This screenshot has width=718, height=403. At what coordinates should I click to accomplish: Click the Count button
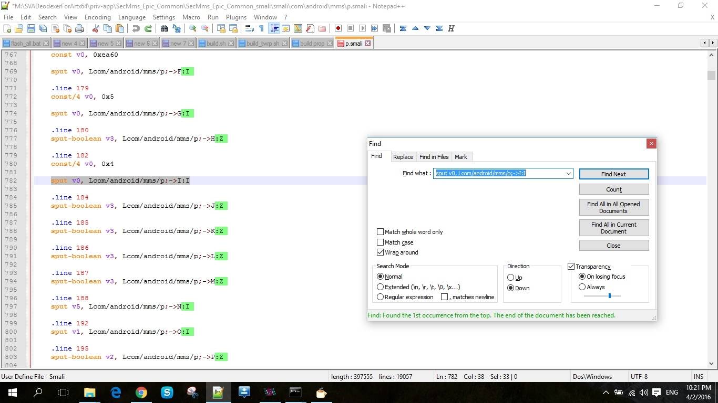[613, 189]
